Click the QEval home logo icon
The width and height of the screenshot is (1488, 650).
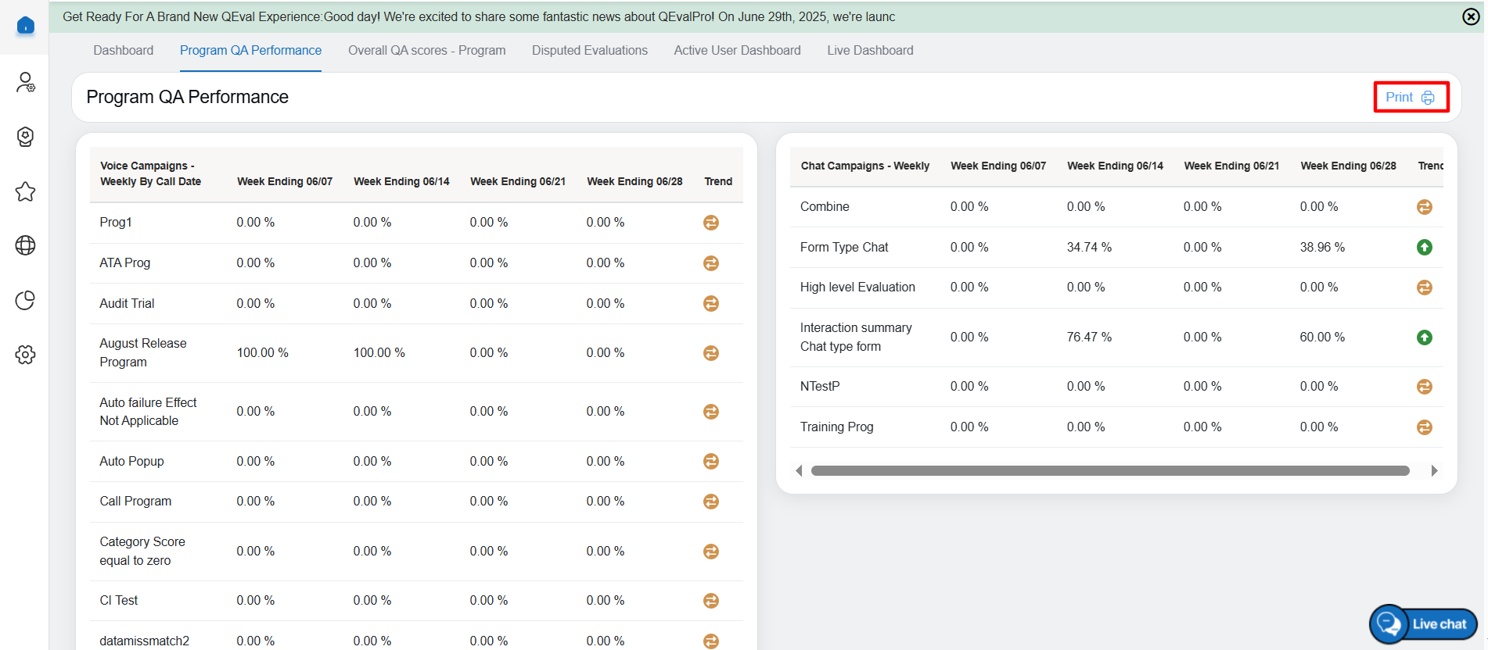point(25,26)
